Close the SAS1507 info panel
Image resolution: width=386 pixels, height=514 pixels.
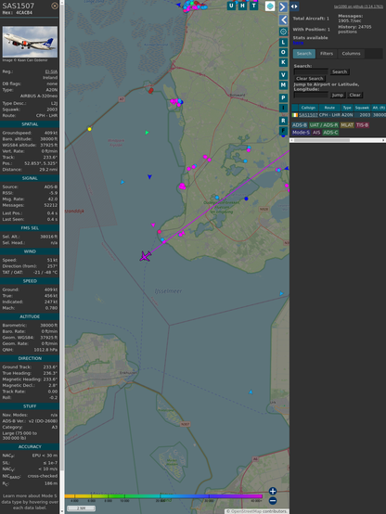(55, 6)
